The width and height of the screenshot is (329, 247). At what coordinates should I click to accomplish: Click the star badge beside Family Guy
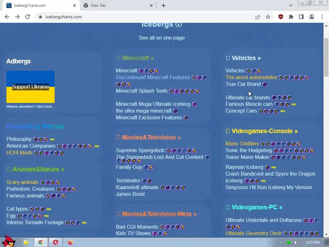(x=151, y=167)
